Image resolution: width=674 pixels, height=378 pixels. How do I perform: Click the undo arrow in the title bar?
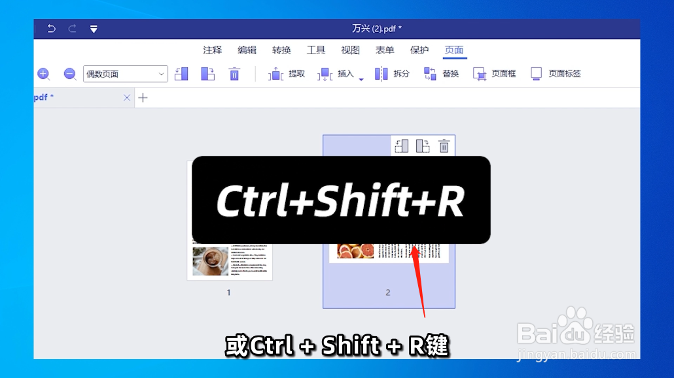click(x=51, y=29)
